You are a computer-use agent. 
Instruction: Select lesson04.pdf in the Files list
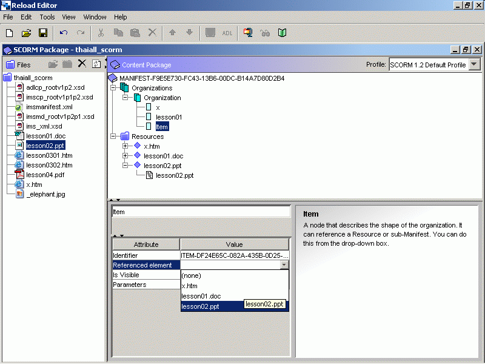(x=45, y=175)
